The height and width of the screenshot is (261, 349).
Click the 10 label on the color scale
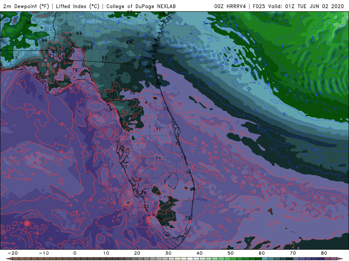[x=106, y=253]
